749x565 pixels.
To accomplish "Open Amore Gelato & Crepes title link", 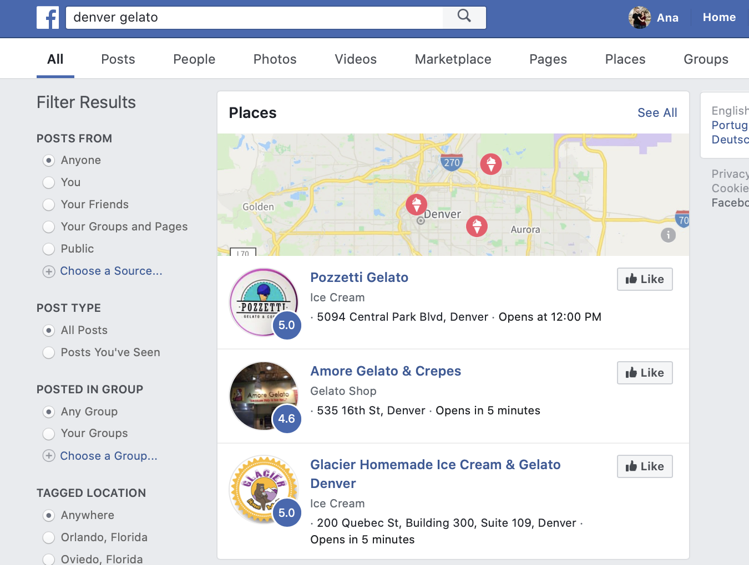I will click(386, 371).
